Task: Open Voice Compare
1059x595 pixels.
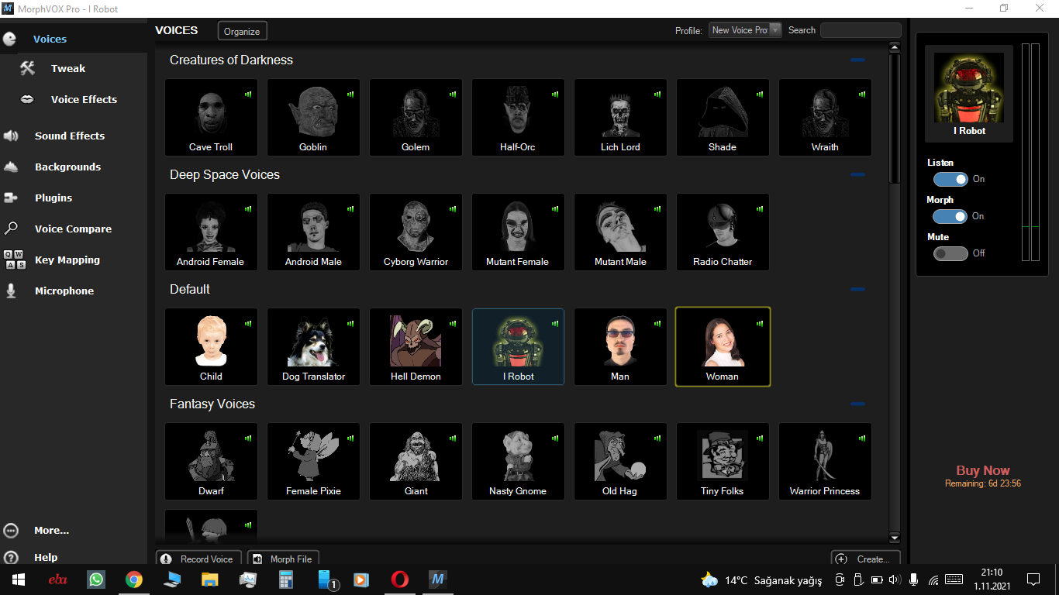Action: click(x=74, y=229)
